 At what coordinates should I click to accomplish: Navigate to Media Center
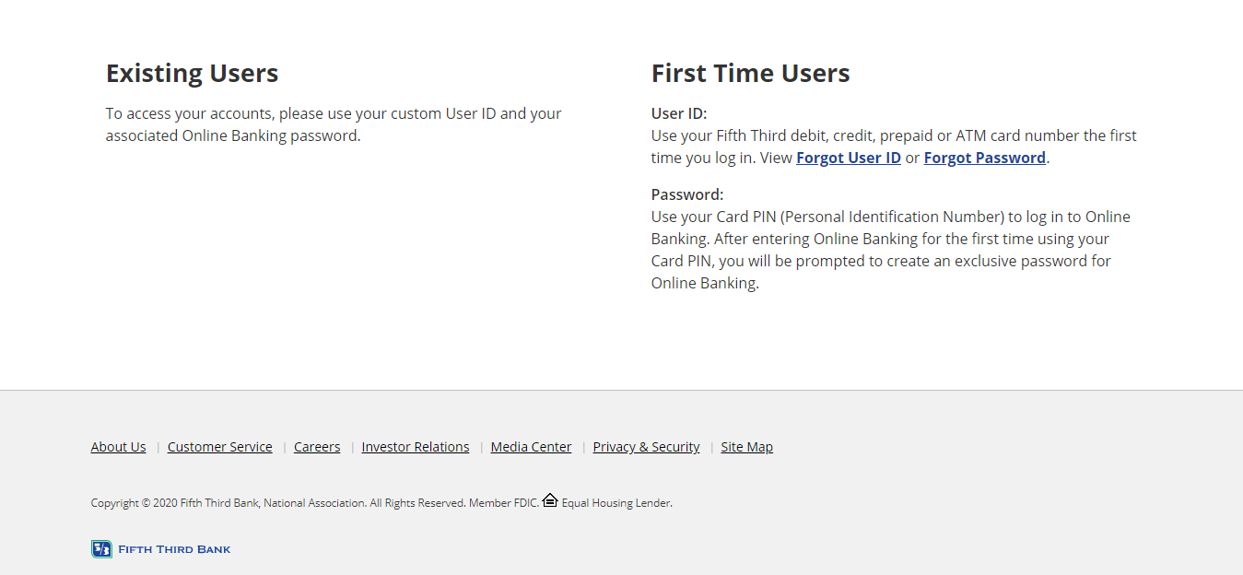tap(531, 447)
